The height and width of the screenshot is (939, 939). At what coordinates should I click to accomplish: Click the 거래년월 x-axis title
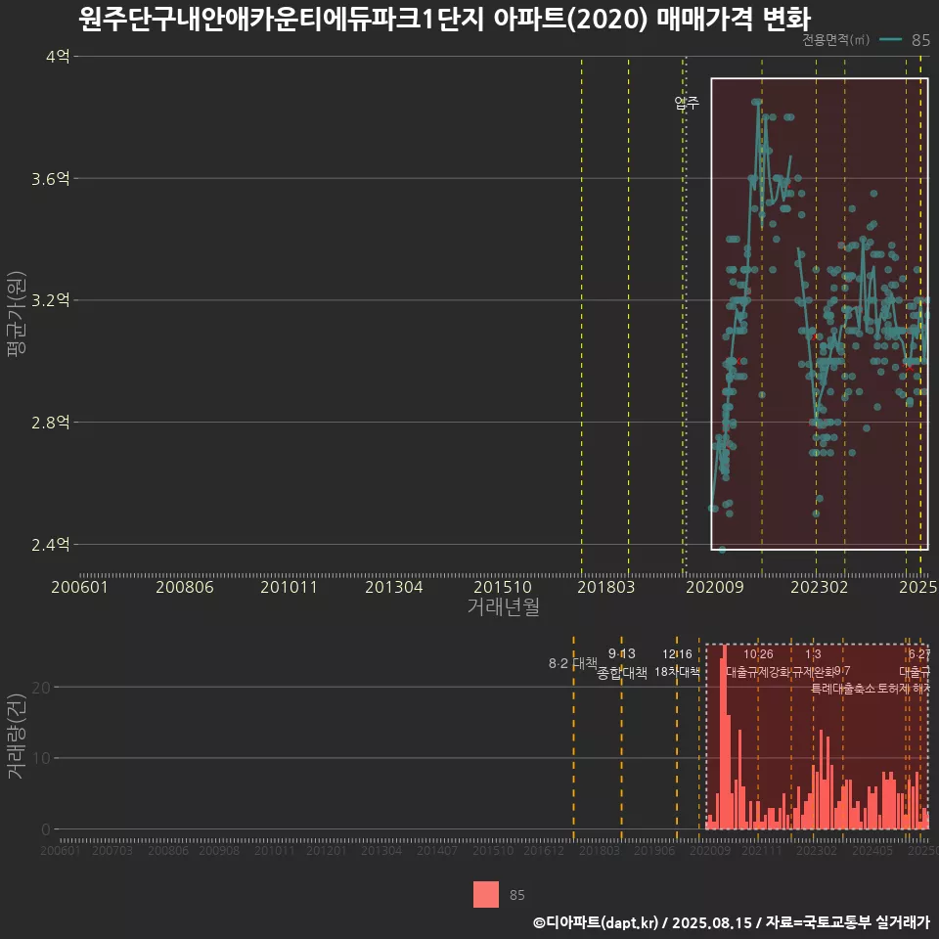(x=503, y=606)
